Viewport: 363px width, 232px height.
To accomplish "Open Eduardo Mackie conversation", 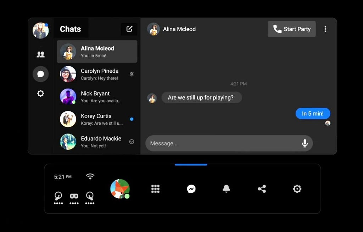I will 97,142.
